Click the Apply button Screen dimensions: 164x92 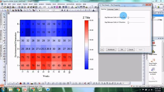tap(140, 50)
